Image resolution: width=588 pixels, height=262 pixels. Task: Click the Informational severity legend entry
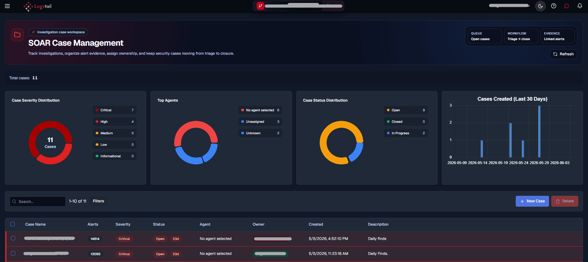[x=115, y=156]
